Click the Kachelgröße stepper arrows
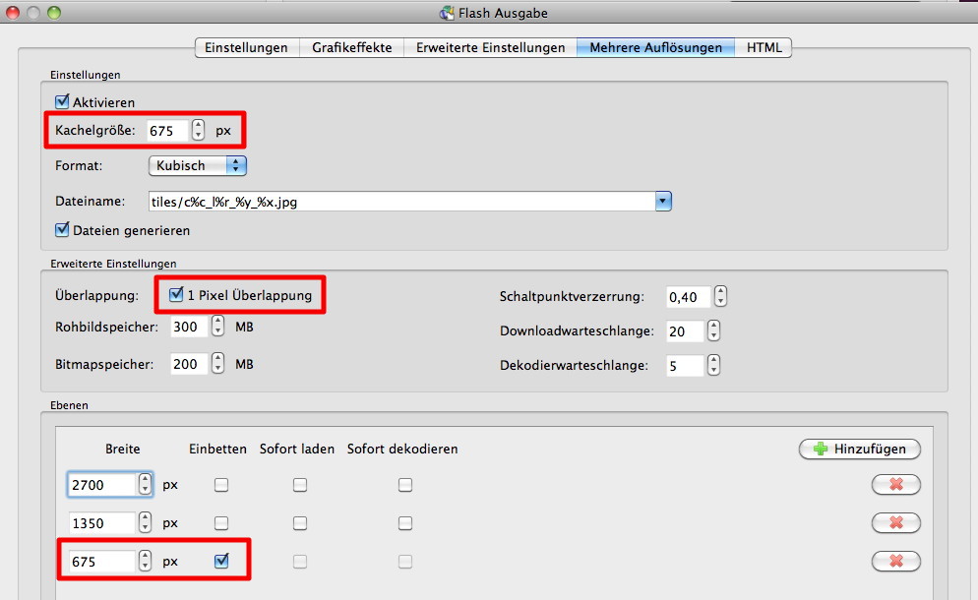 click(199, 130)
